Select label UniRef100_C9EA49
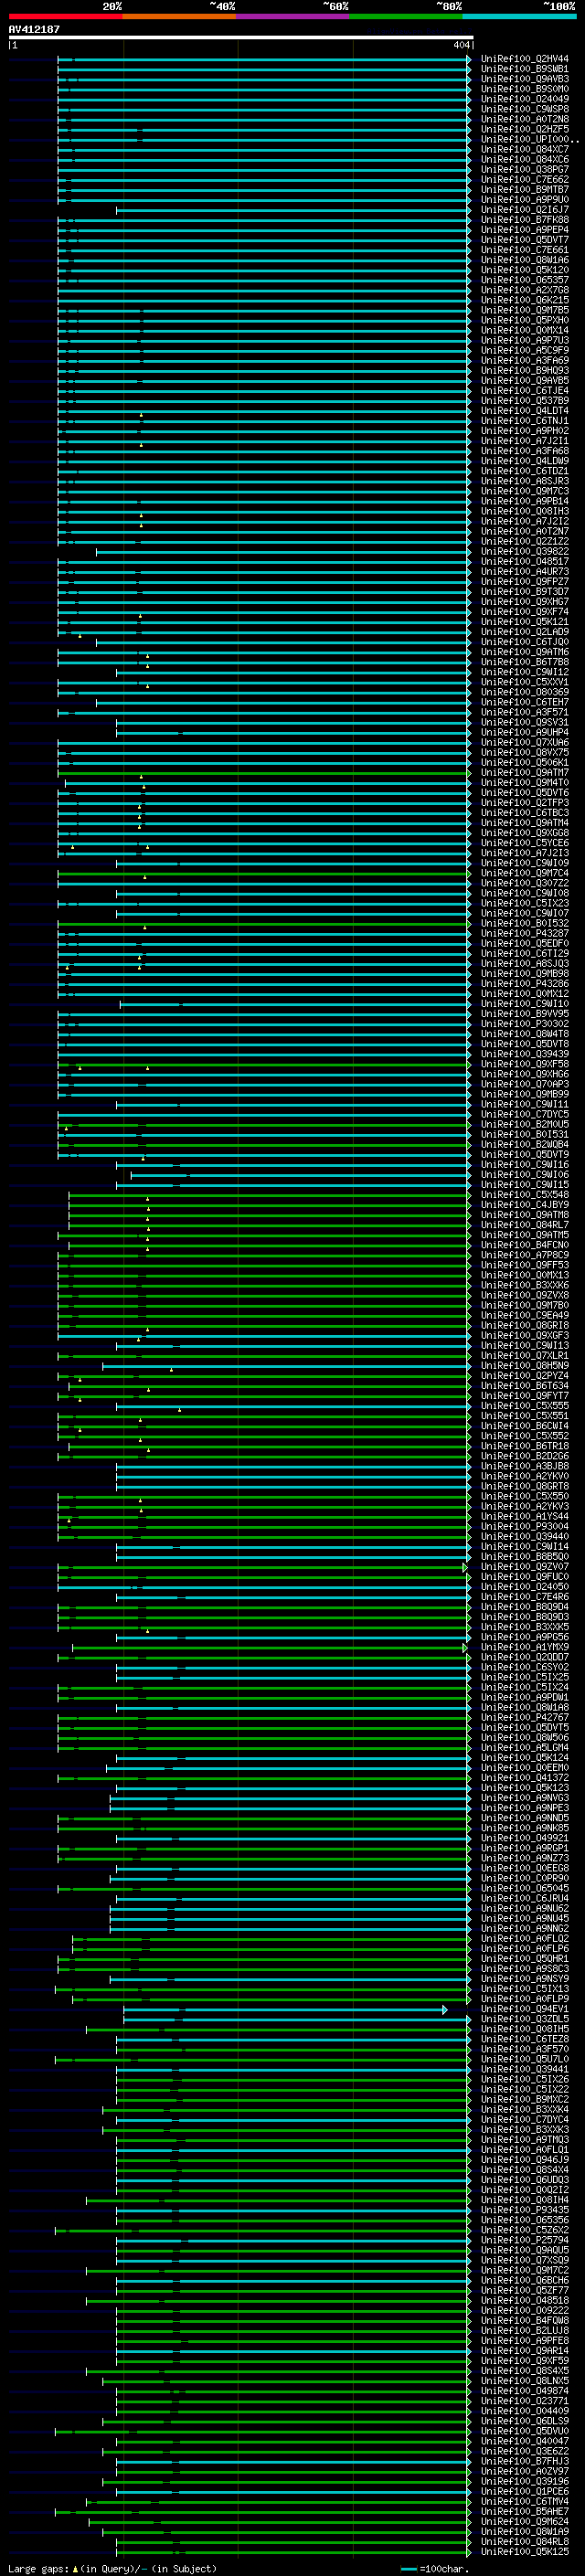 pos(524,1315)
